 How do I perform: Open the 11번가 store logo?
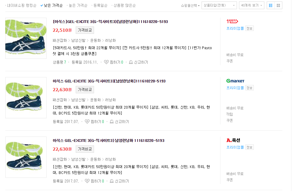click(232, 21)
